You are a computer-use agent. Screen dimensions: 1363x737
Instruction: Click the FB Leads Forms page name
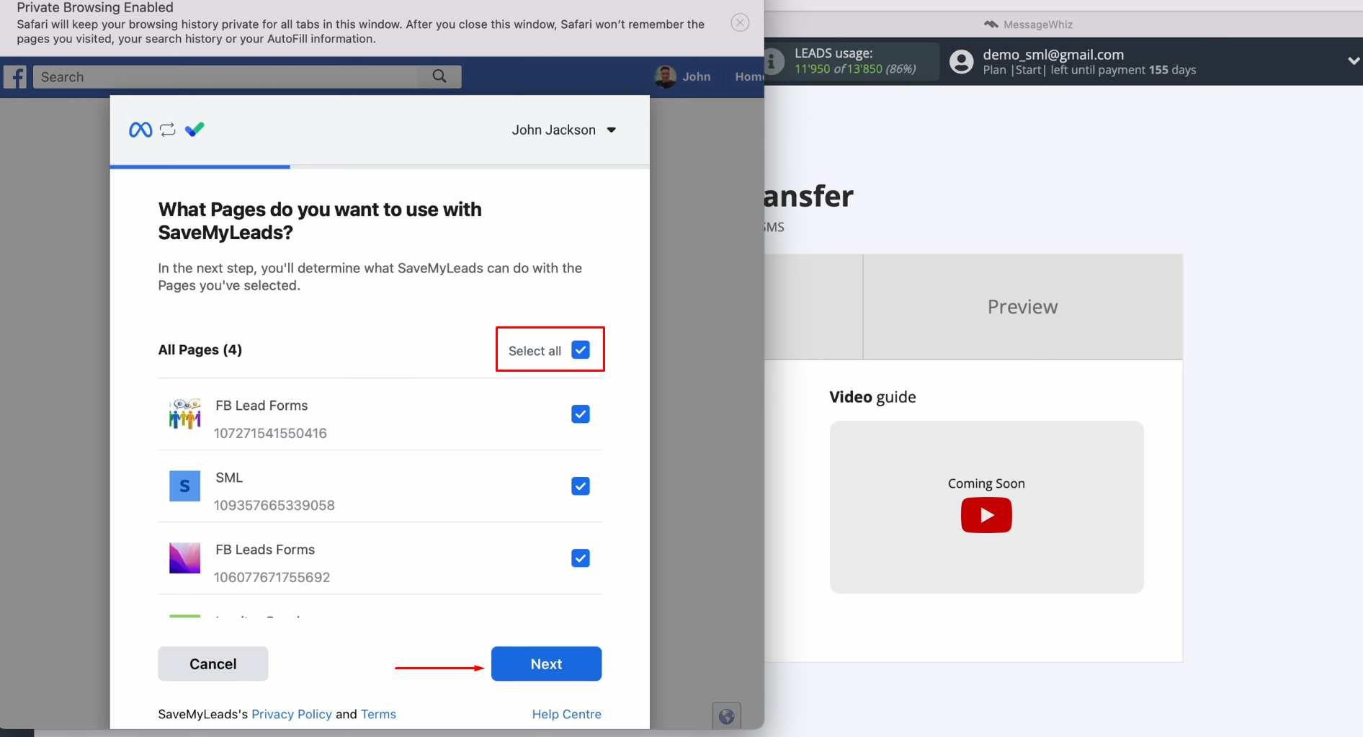click(x=265, y=550)
